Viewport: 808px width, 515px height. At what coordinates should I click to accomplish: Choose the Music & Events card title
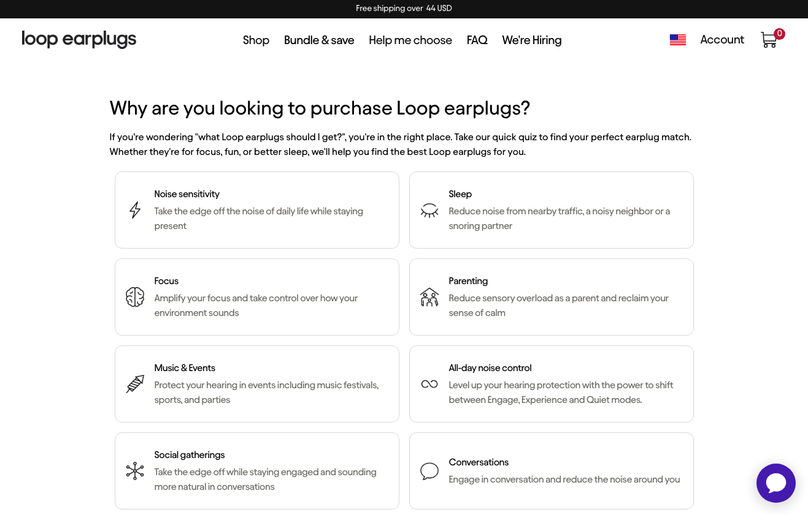(185, 368)
